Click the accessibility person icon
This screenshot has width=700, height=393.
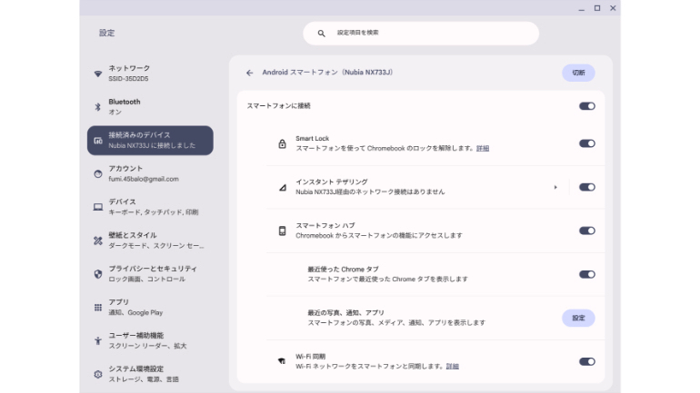point(98,341)
